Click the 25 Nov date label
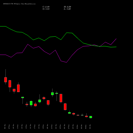The image size is (133, 133). coord(60,126)
